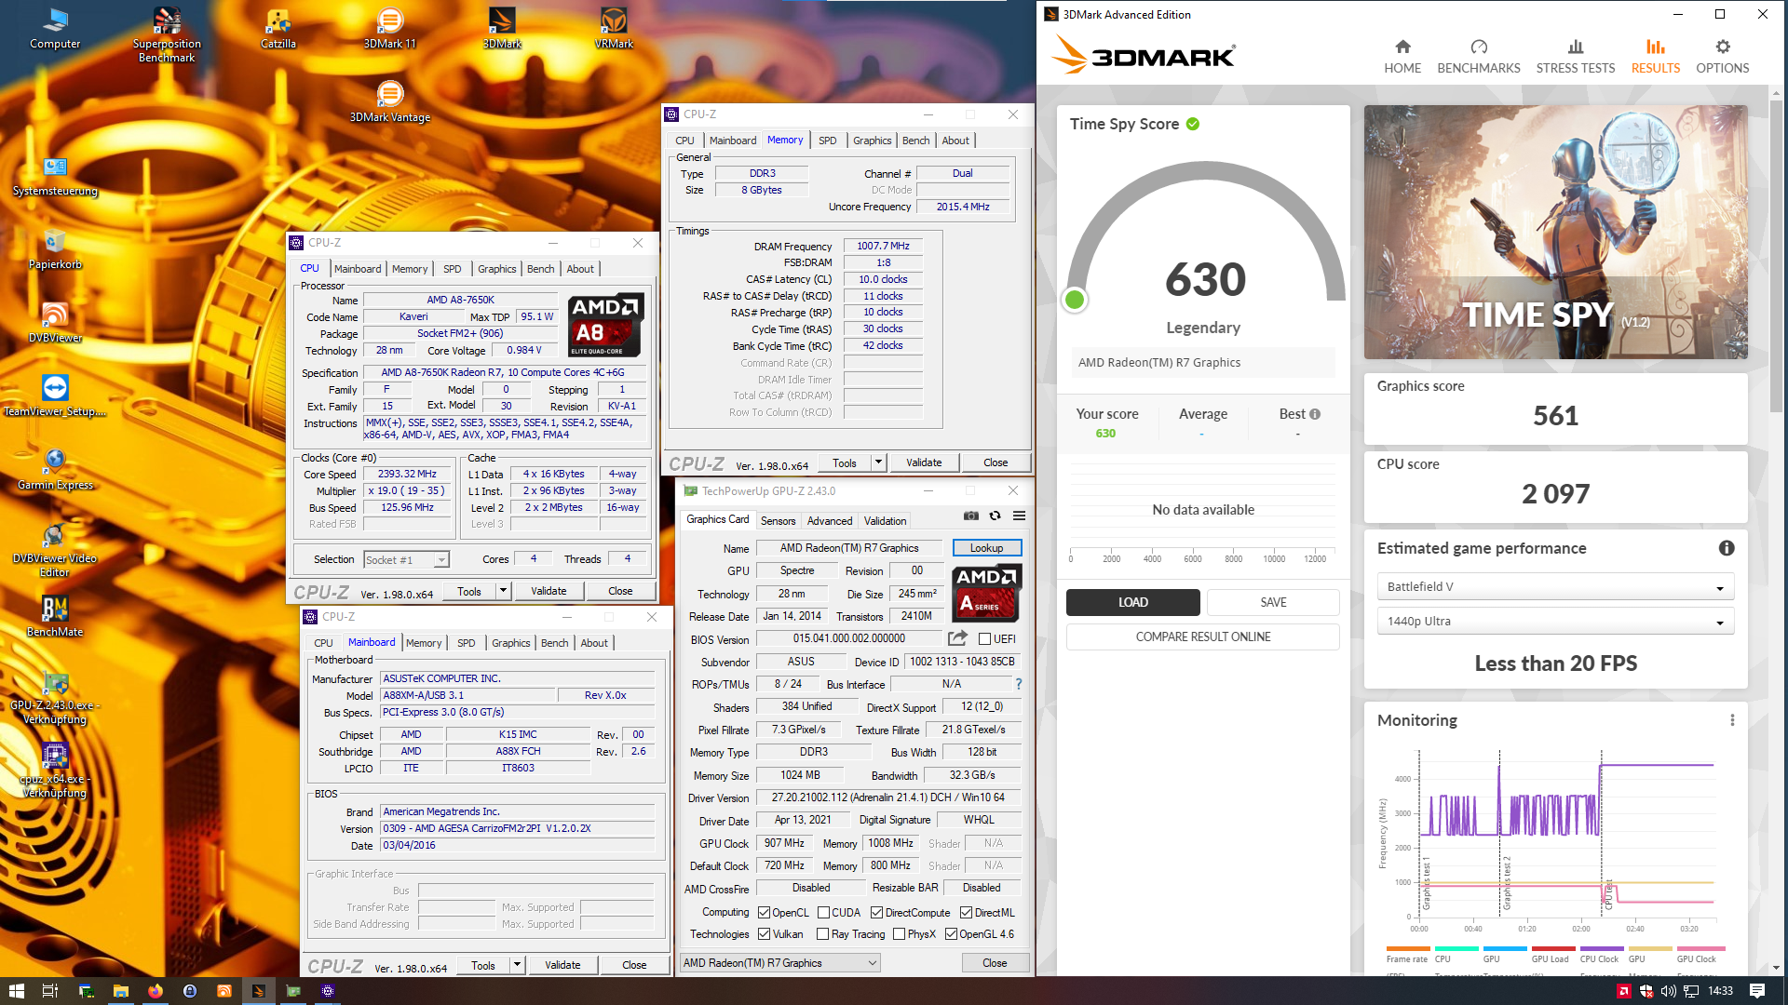Image resolution: width=1788 pixels, height=1005 pixels.
Task: Open Tools dropdown arrow in CPU-Z Memory window
Action: 878,462
